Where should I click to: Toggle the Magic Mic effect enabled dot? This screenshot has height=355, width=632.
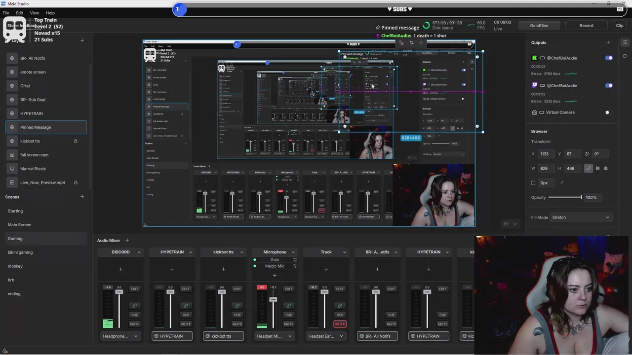[x=255, y=266]
